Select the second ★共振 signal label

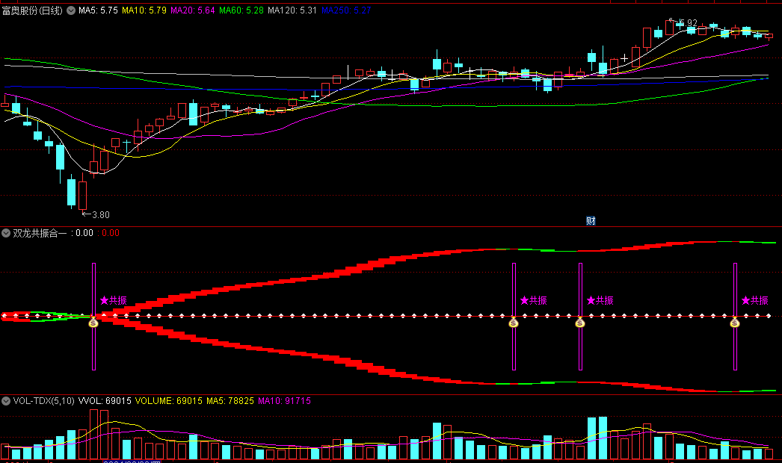pos(533,300)
